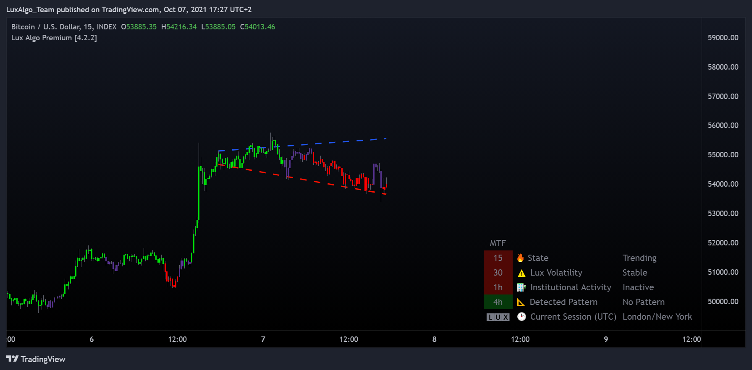The image size is (752, 370).
Task: Click the 59000.00 price axis label
Action: [723, 38]
